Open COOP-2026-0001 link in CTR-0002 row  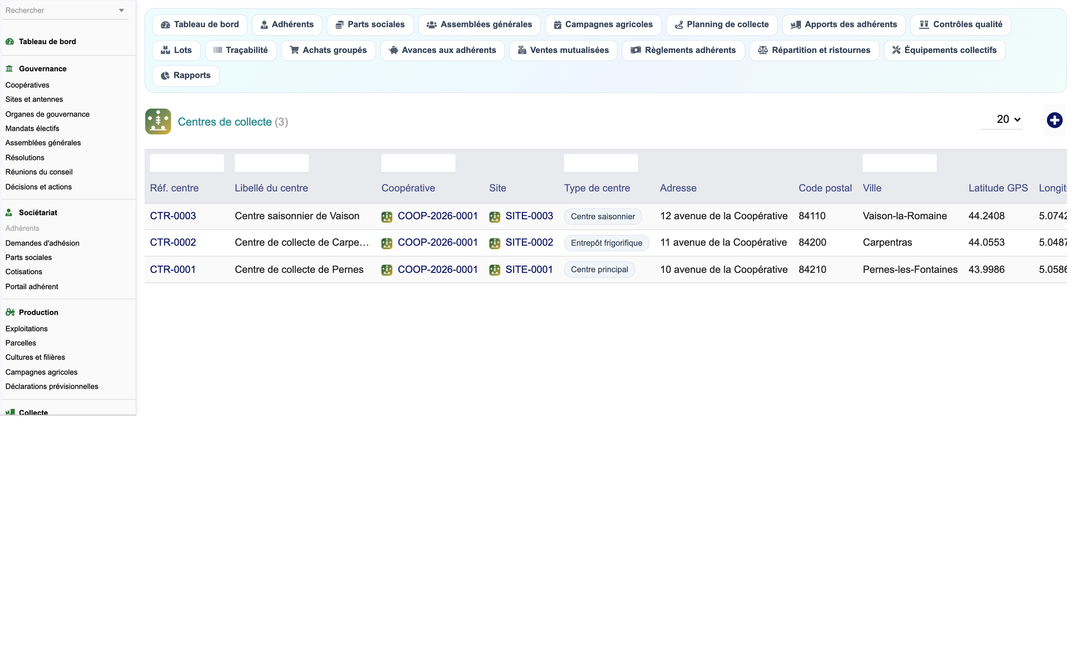tap(438, 242)
